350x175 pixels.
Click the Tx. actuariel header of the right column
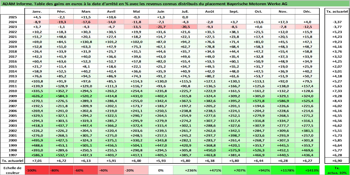click(336, 12)
